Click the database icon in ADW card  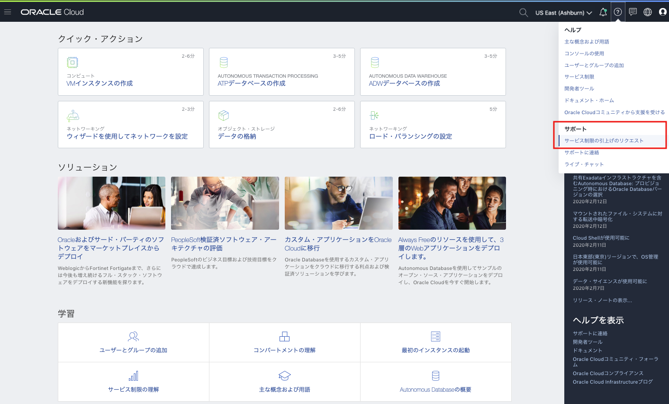375,63
